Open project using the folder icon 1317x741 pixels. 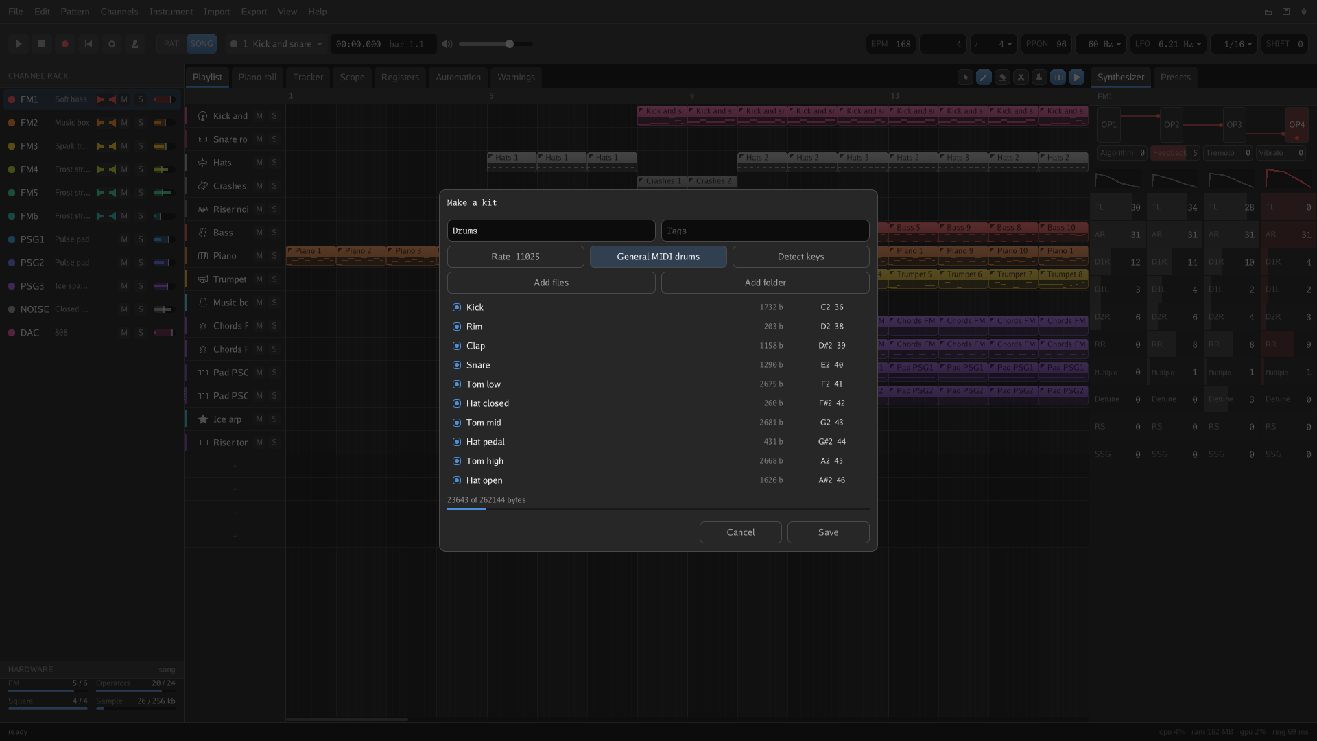pyautogui.click(x=1268, y=12)
